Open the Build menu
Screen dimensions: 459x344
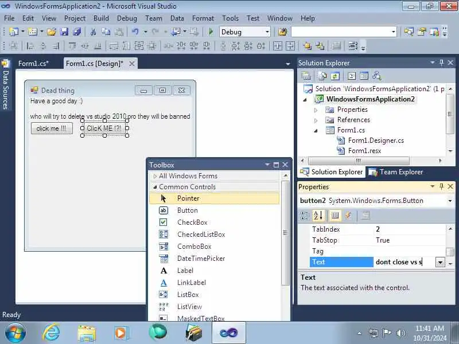pos(101,18)
